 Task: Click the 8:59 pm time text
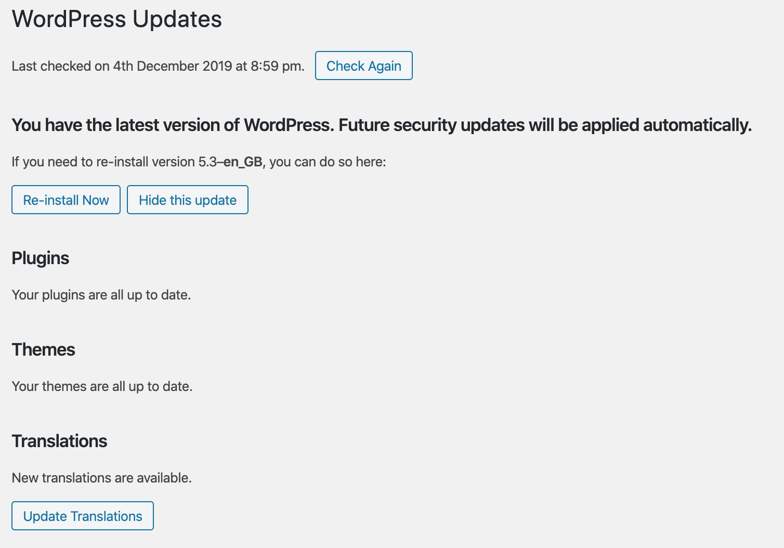[x=276, y=66]
